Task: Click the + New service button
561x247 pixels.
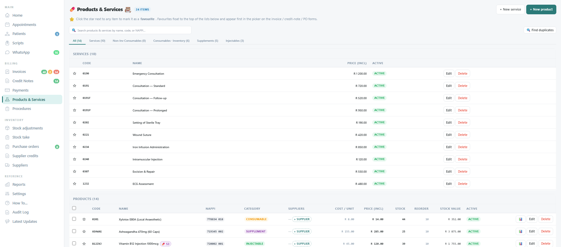Action: [x=510, y=9]
